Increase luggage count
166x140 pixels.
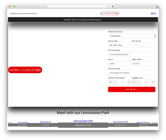[x=153, y=82]
